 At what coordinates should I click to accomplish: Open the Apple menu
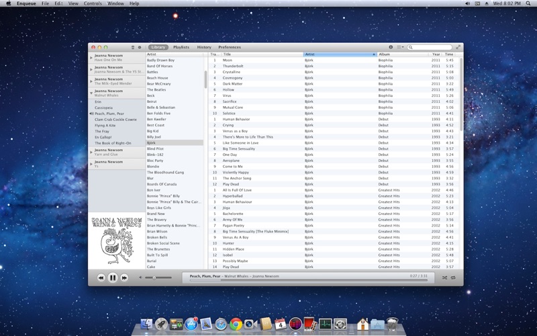[9, 3]
